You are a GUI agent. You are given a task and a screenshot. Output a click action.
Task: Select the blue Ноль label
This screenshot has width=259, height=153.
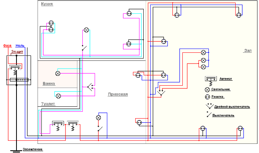[20, 45]
